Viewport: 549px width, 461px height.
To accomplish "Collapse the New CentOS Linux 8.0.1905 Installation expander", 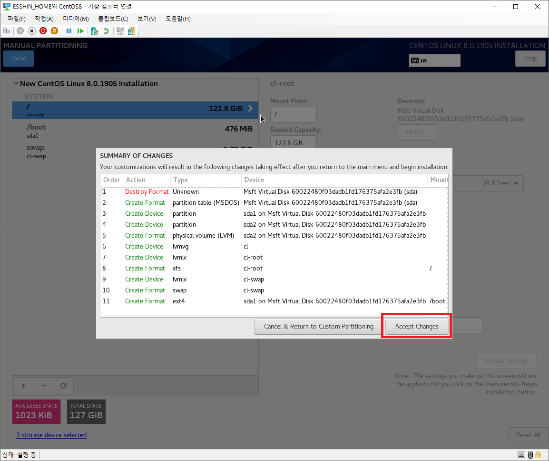I will tap(16, 83).
